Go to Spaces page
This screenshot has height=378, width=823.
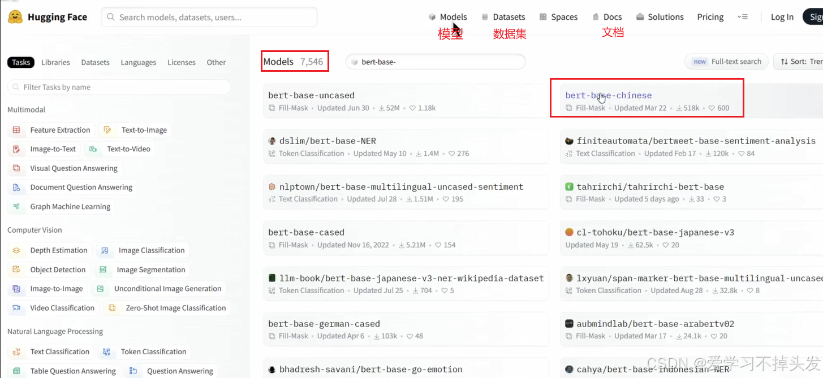558,17
